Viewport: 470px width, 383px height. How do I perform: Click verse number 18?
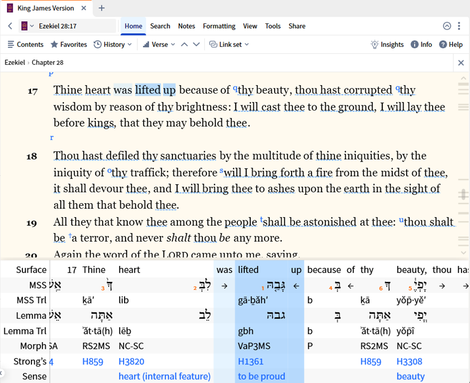click(32, 156)
